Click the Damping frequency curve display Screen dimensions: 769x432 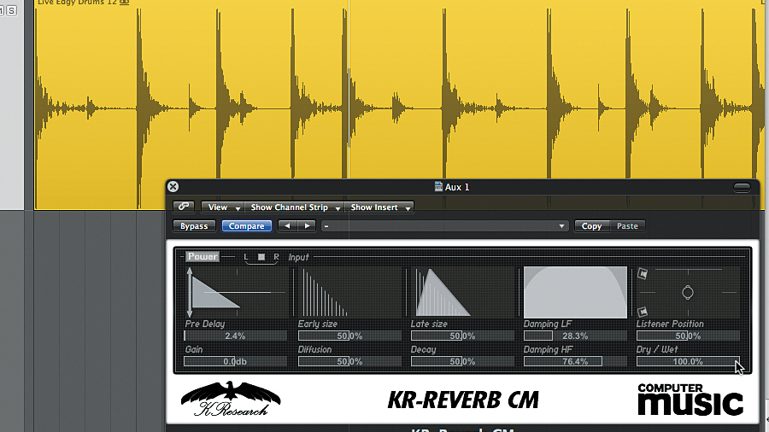(x=575, y=292)
